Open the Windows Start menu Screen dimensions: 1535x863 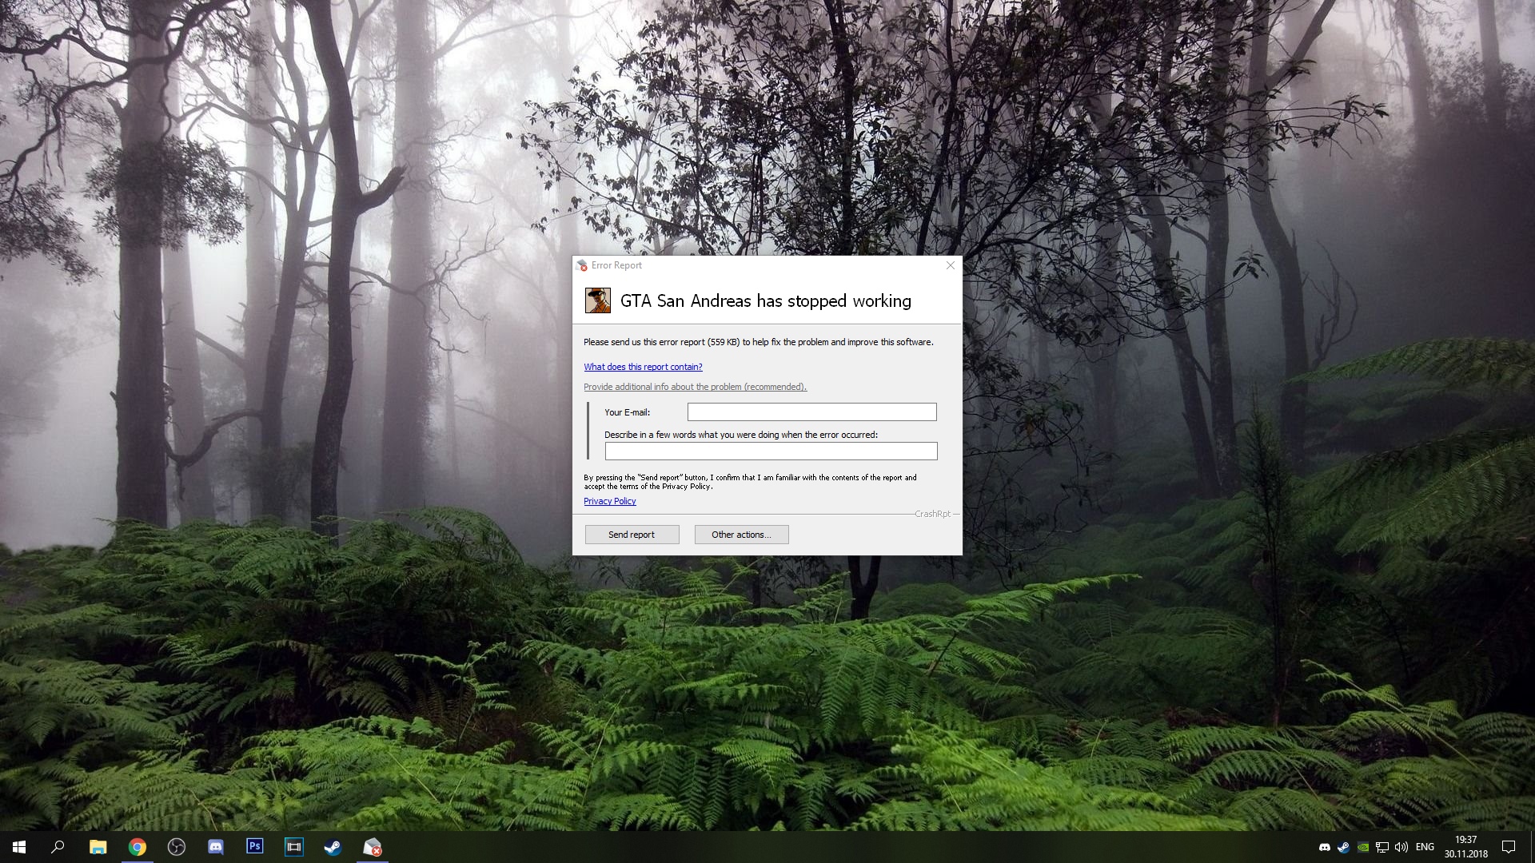pos(19,847)
